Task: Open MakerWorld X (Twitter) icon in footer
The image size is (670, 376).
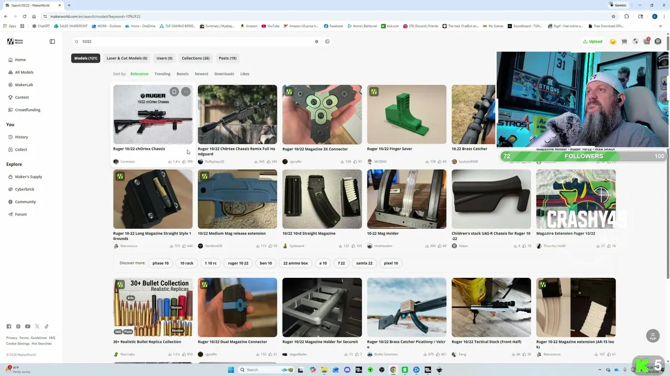Action: [37, 326]
